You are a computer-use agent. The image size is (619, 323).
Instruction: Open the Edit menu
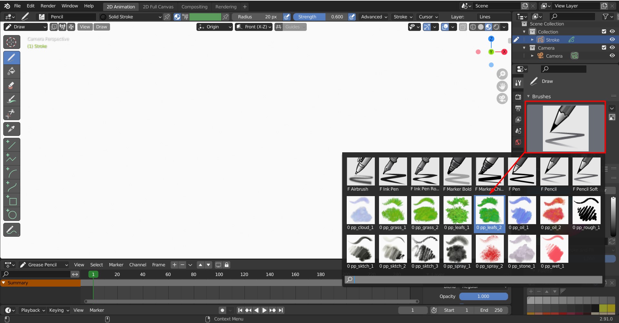coord(31,6)
